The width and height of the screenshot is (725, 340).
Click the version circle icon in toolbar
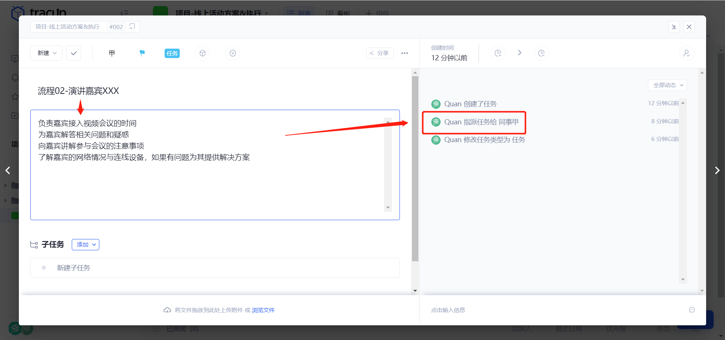233,53
